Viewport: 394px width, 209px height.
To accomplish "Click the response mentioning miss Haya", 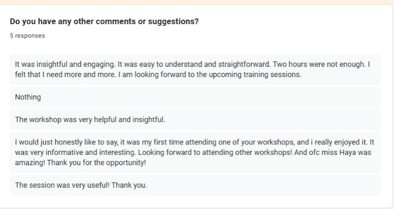I will [x=195, y=152].
